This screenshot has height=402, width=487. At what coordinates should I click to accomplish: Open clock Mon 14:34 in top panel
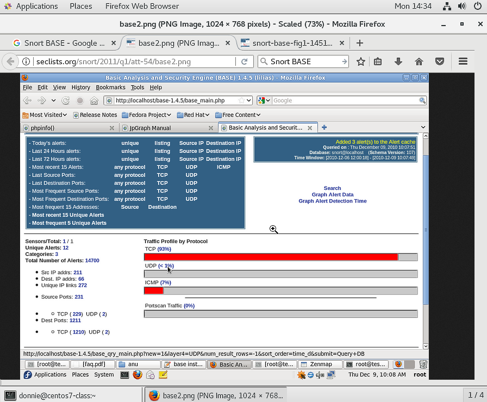click(x=413, y=6)
